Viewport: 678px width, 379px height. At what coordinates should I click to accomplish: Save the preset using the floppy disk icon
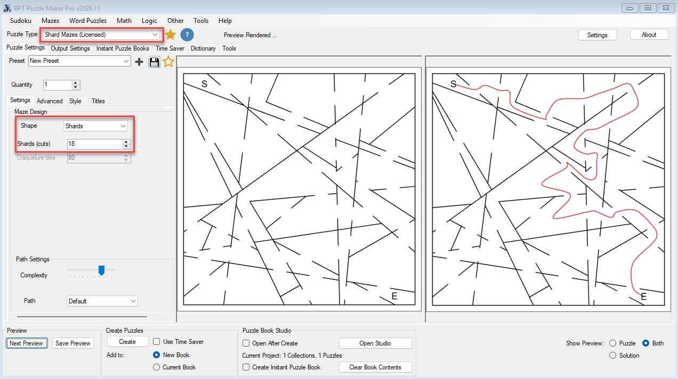point(154,62)
